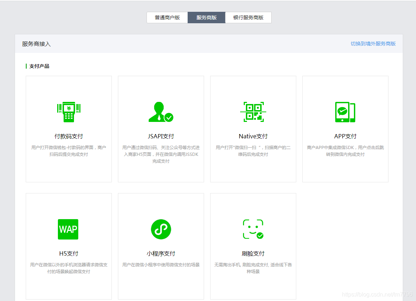Open the H5支付 title
Image resolution: width=416 pixels, height=301 pixels.
point(69,253)
